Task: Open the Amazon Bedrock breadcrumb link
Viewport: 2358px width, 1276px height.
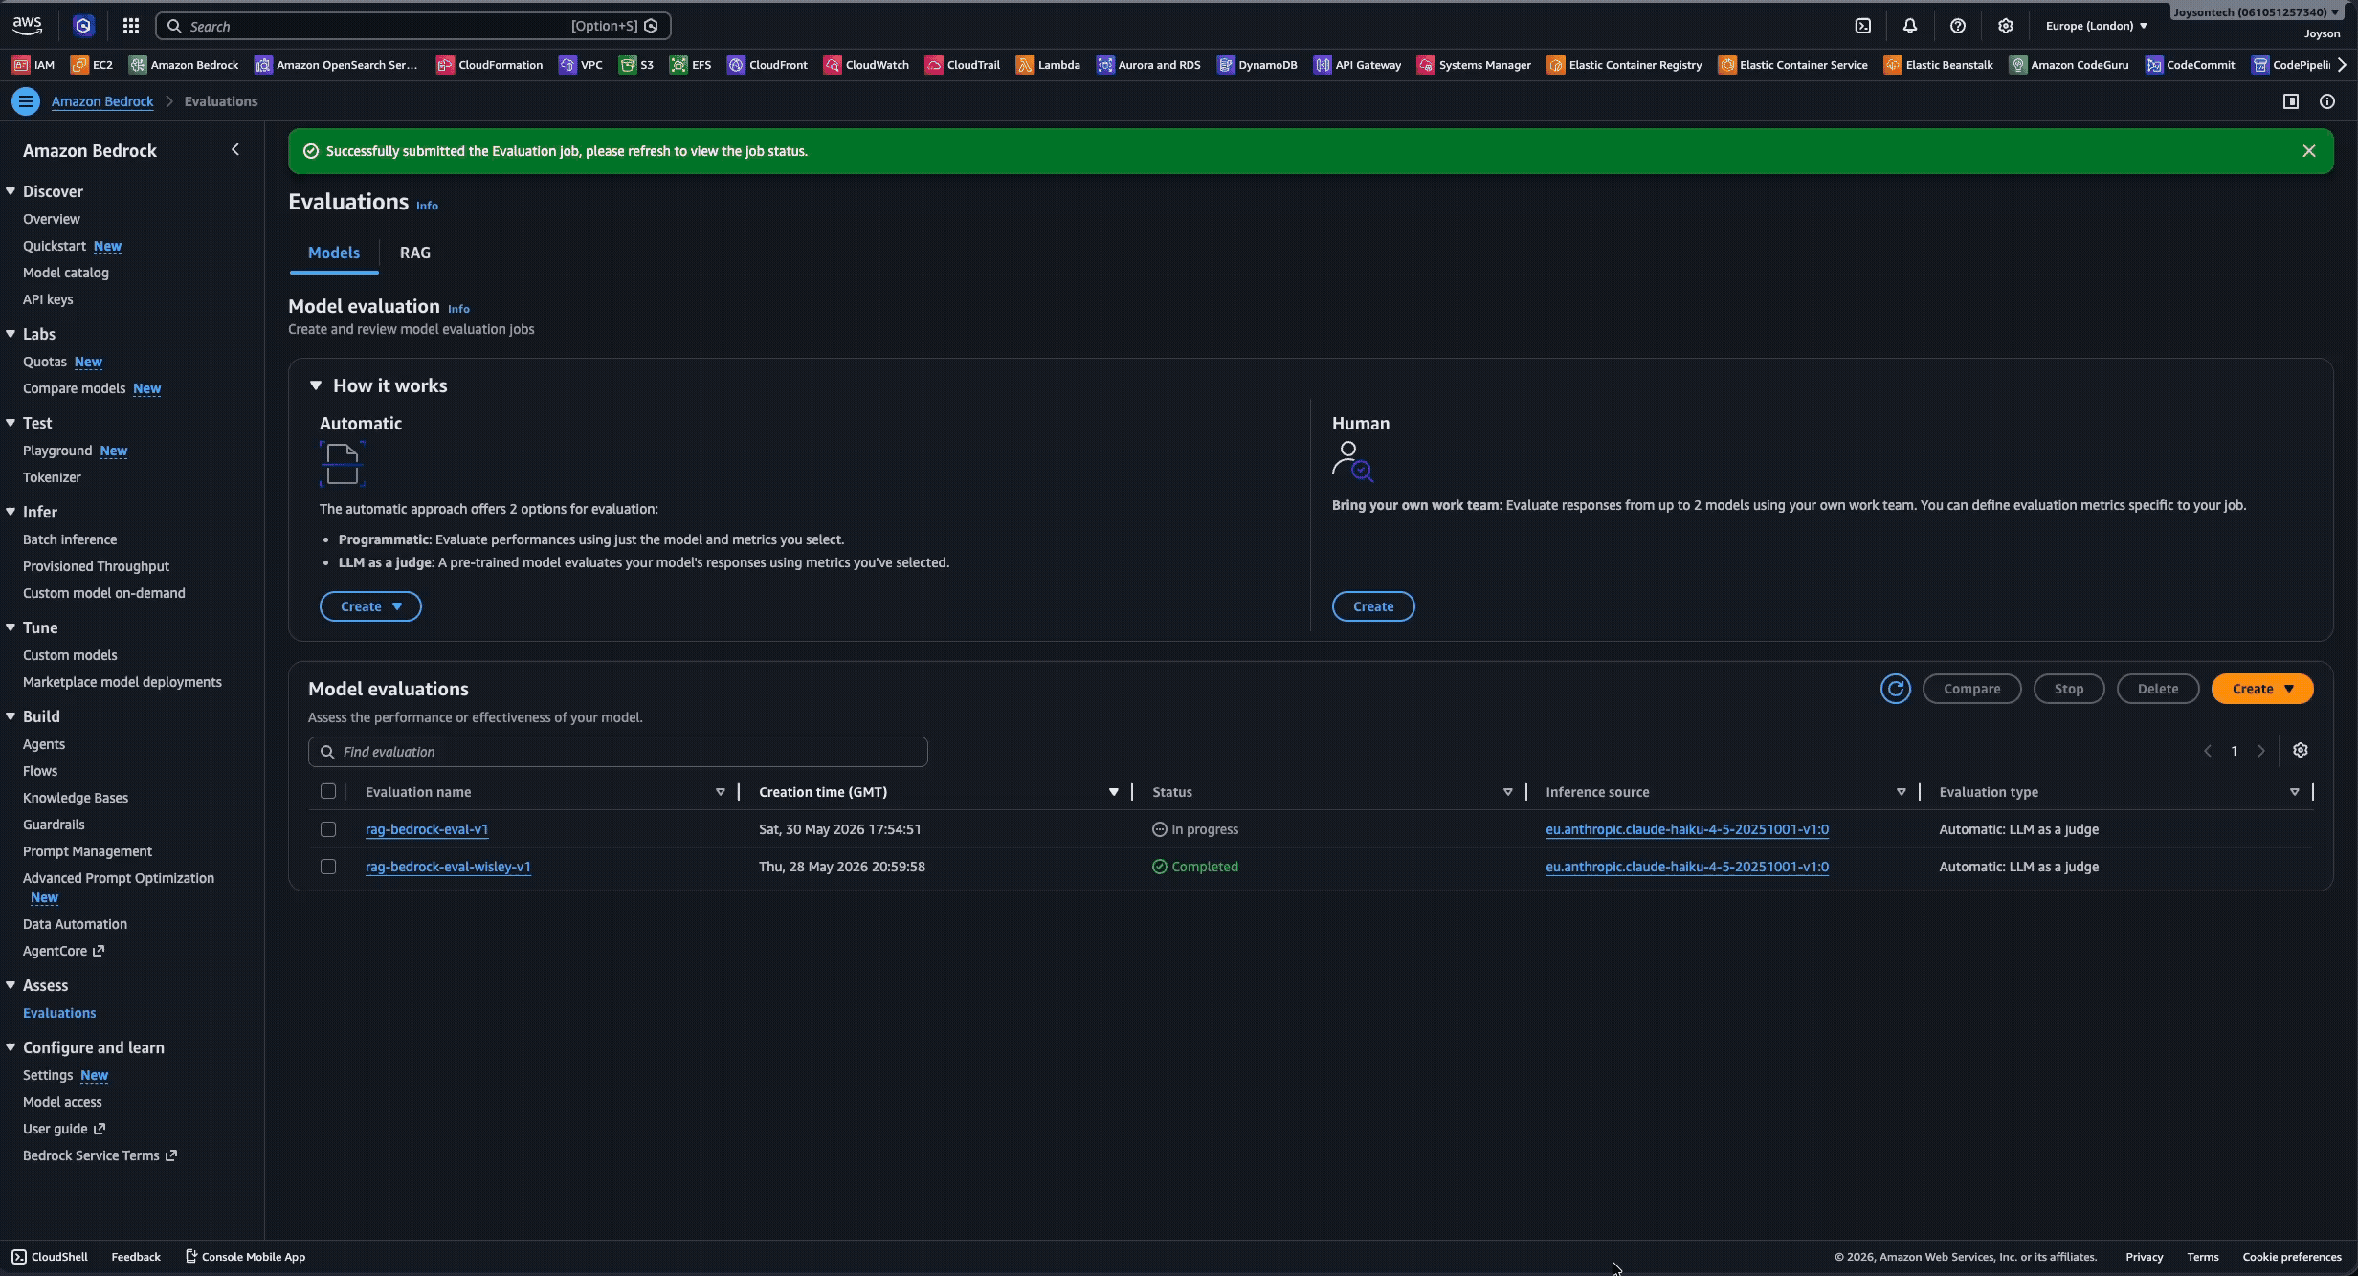Action: pos(102,101)
